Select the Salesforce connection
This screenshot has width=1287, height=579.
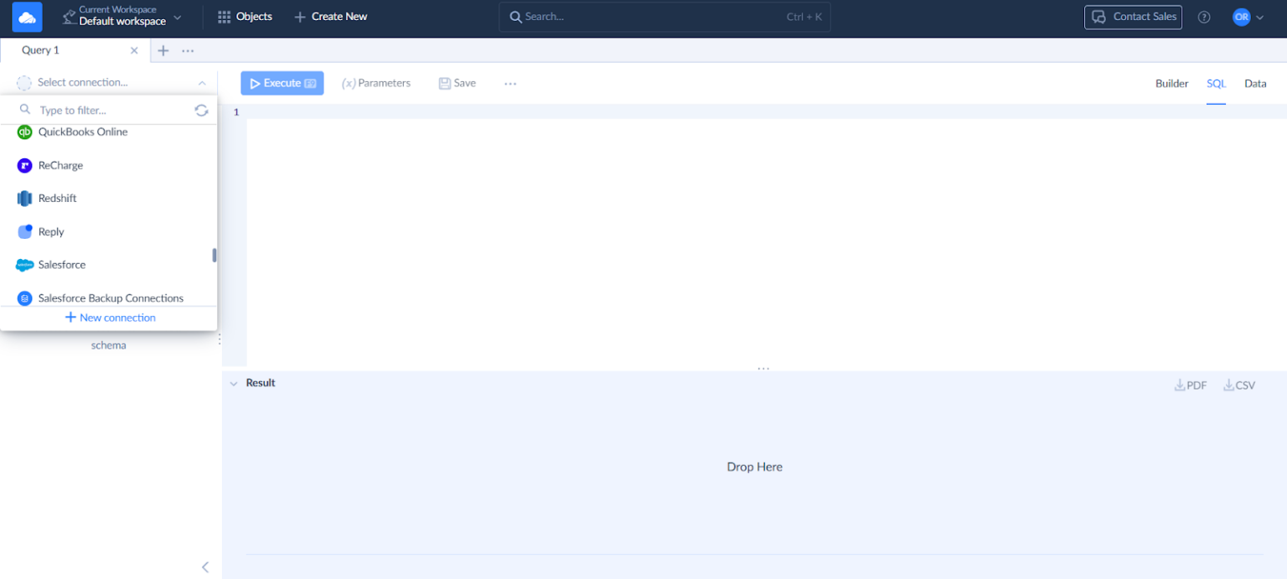click(61, 265)
